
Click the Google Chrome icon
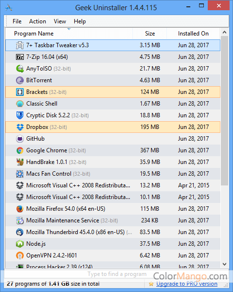click(20, 150)
